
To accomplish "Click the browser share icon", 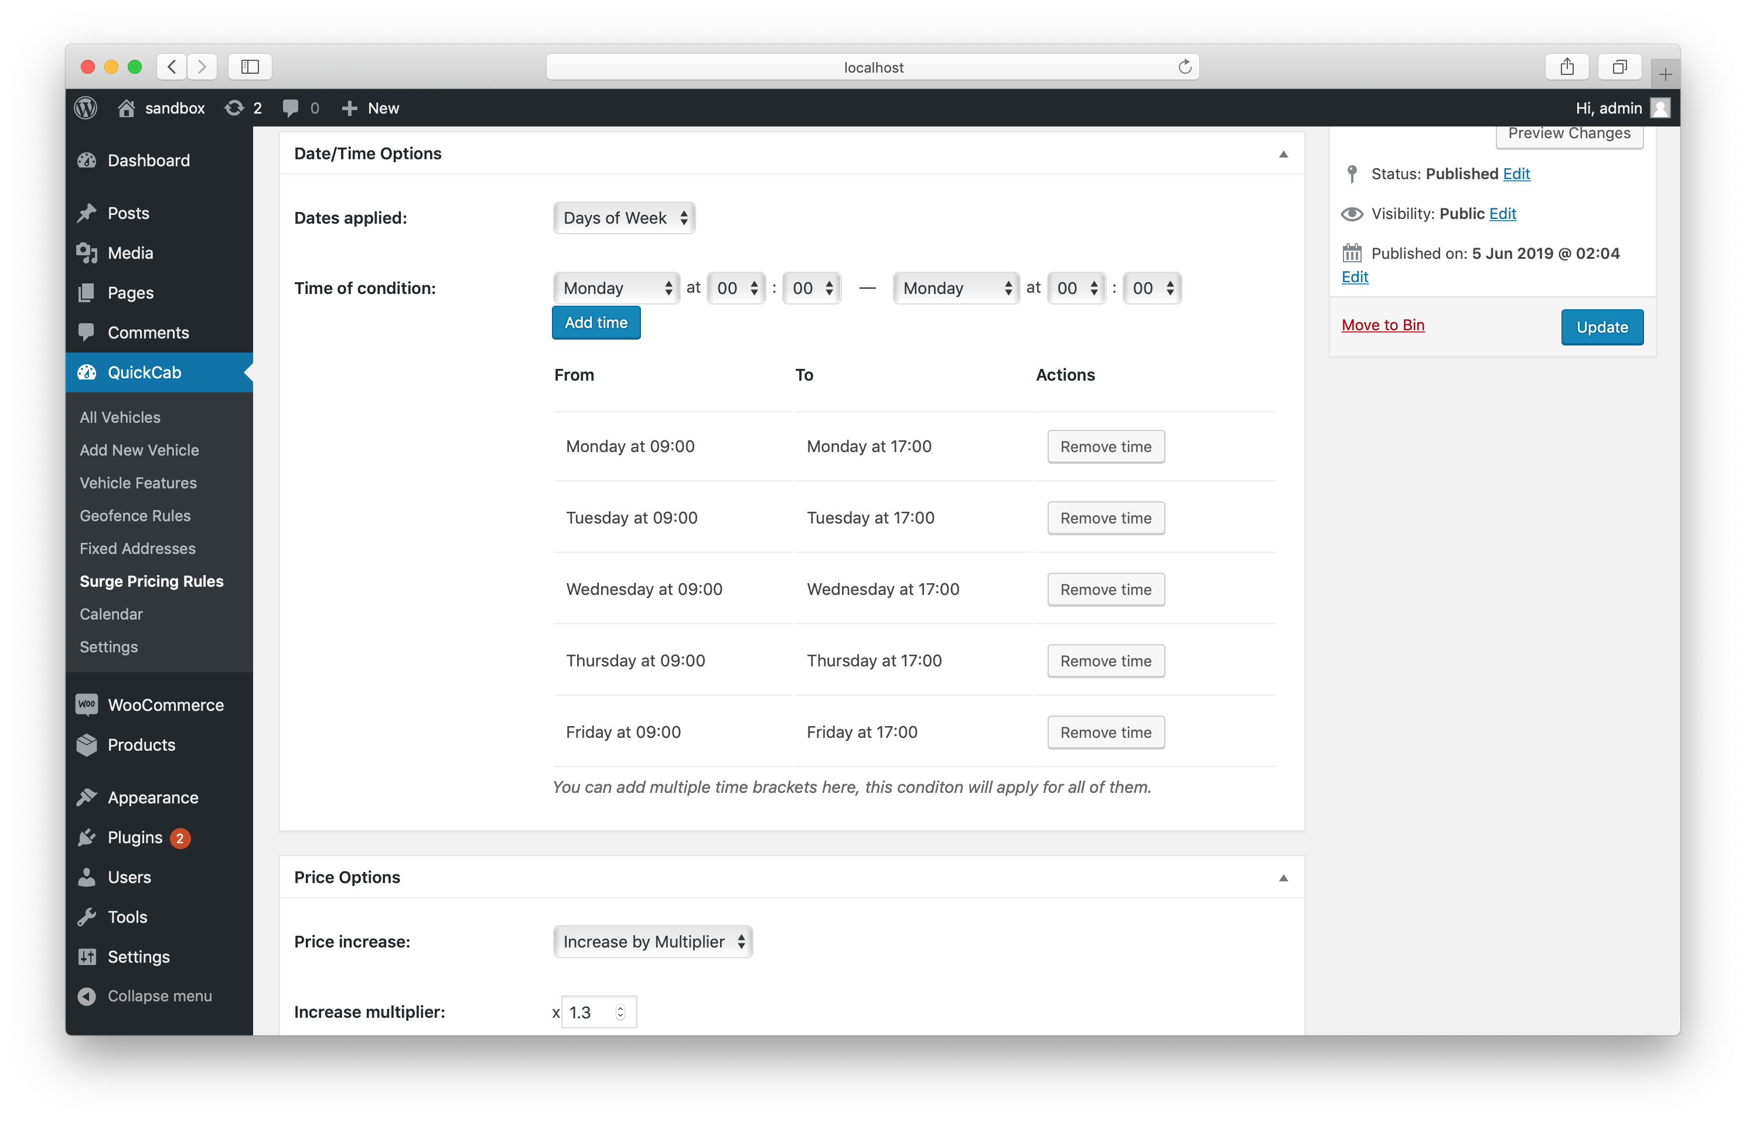I will (1567, 66).
